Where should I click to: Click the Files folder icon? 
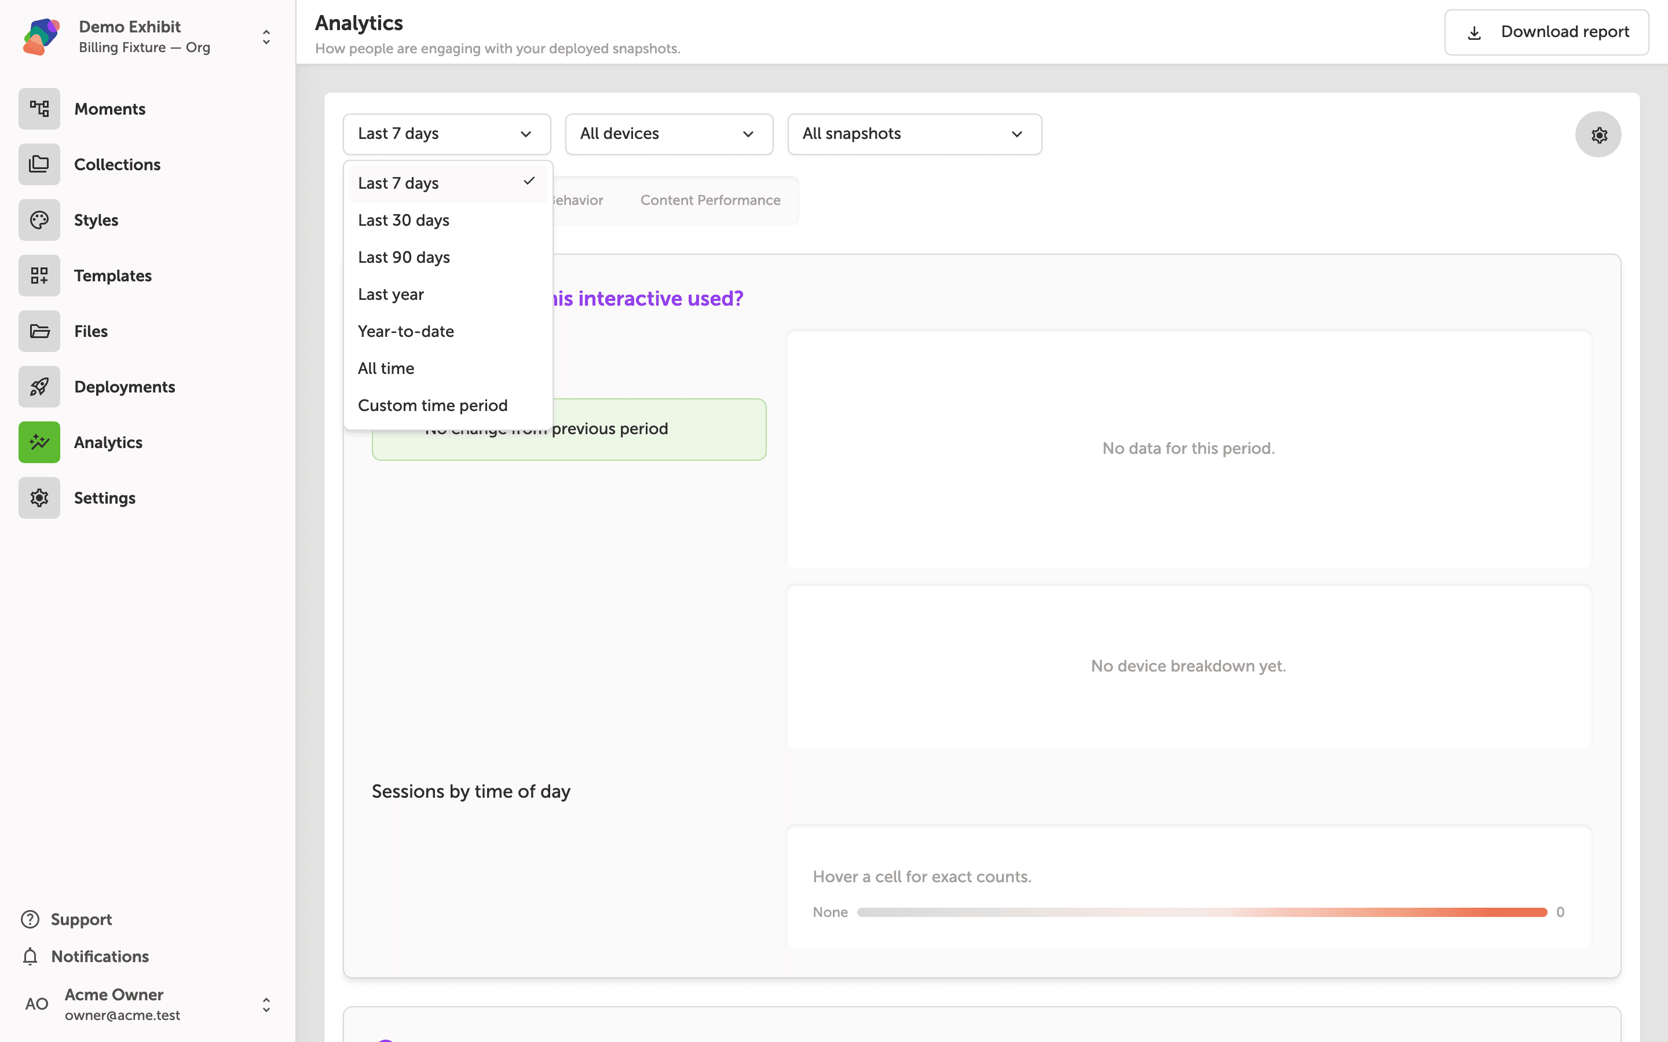click(x=39, y=332)
